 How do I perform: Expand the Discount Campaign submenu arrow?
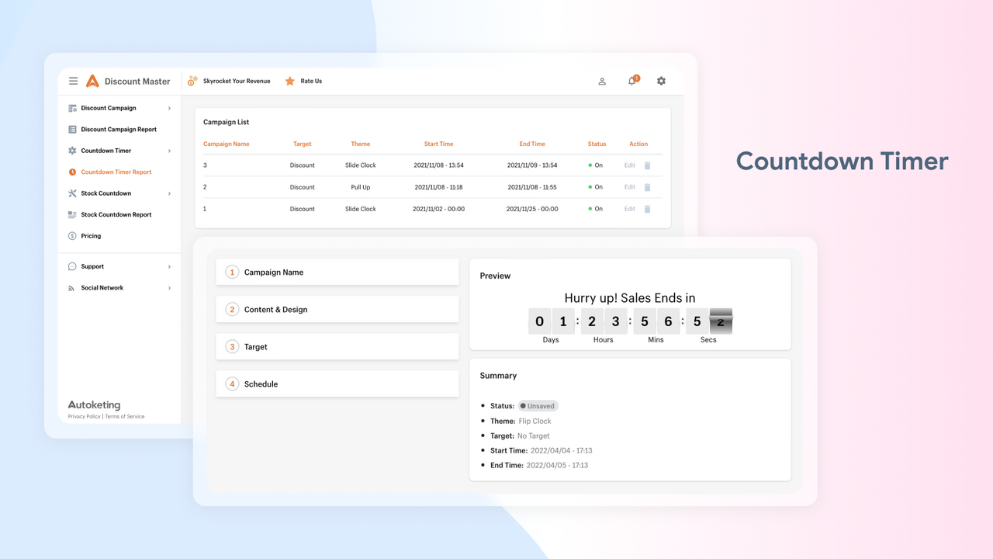(169, 108)
